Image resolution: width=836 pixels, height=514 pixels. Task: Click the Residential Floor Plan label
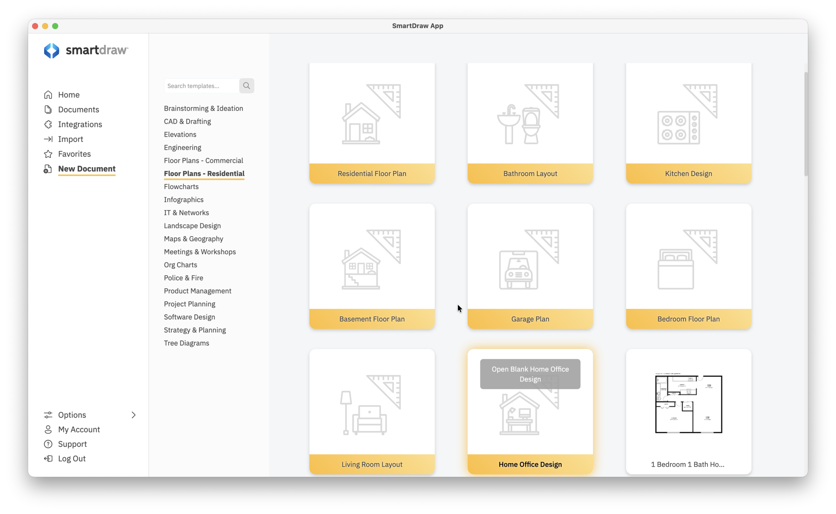[x=372, y=174]
